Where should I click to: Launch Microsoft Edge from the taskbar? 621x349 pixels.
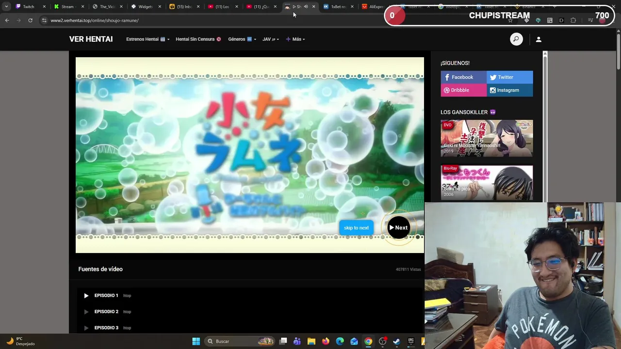click(x=340, y=341)
